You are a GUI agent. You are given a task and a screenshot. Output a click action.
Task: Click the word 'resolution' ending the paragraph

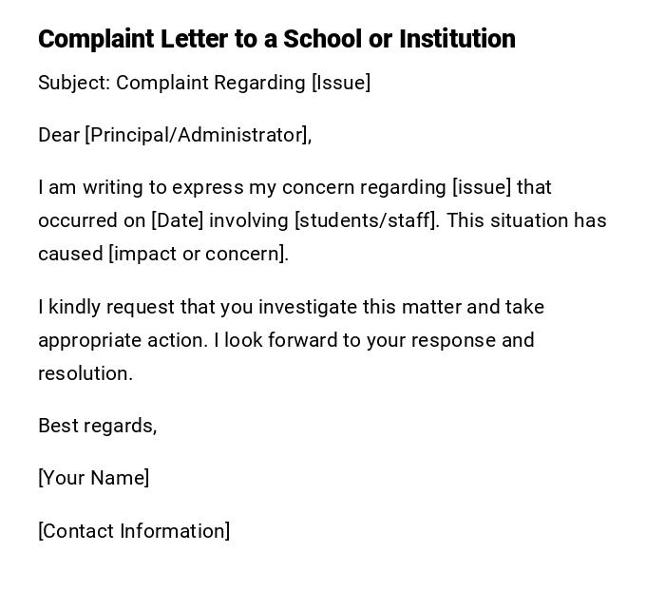[84, 373]
